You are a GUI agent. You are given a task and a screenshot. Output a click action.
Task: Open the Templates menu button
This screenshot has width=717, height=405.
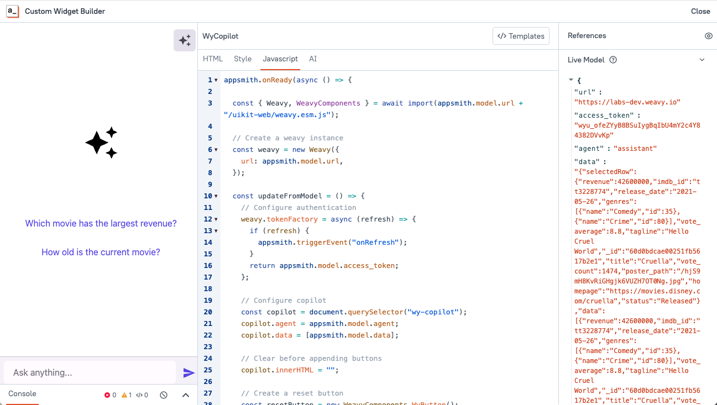tap(521, 36)
